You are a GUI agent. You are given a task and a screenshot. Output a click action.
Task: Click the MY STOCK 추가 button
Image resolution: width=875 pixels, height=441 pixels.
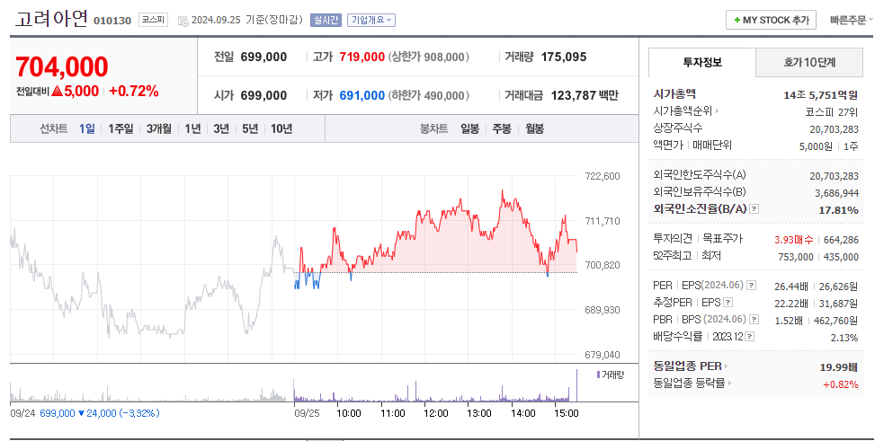(771, 20)
